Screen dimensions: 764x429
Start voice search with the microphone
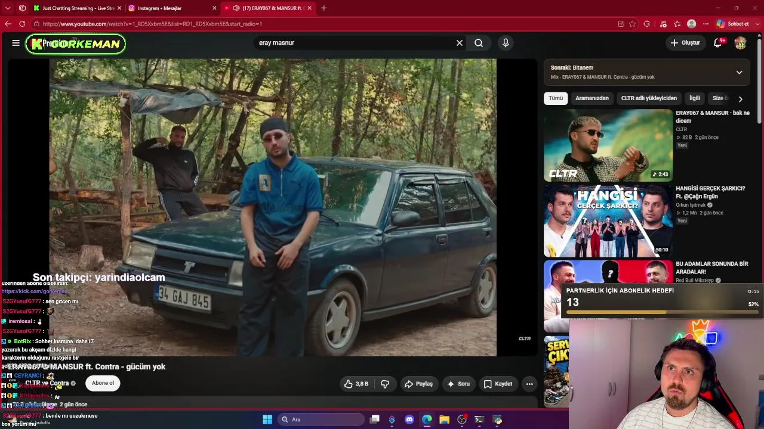[x=506, y=43]
